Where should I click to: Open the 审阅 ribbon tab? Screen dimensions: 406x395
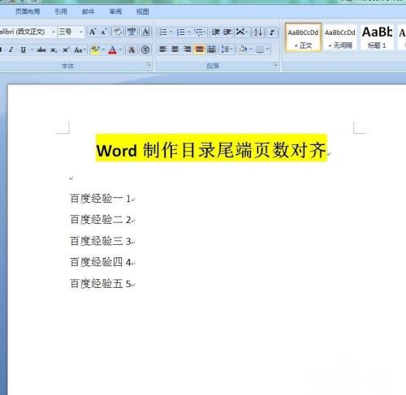tap(115, 11)
